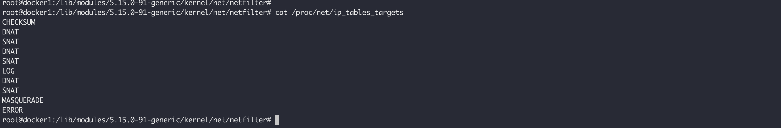Viewport: 781px width, 128px height.
Task: Click "netfilter#" at the end of the bottom prompt
Action: 250,120
